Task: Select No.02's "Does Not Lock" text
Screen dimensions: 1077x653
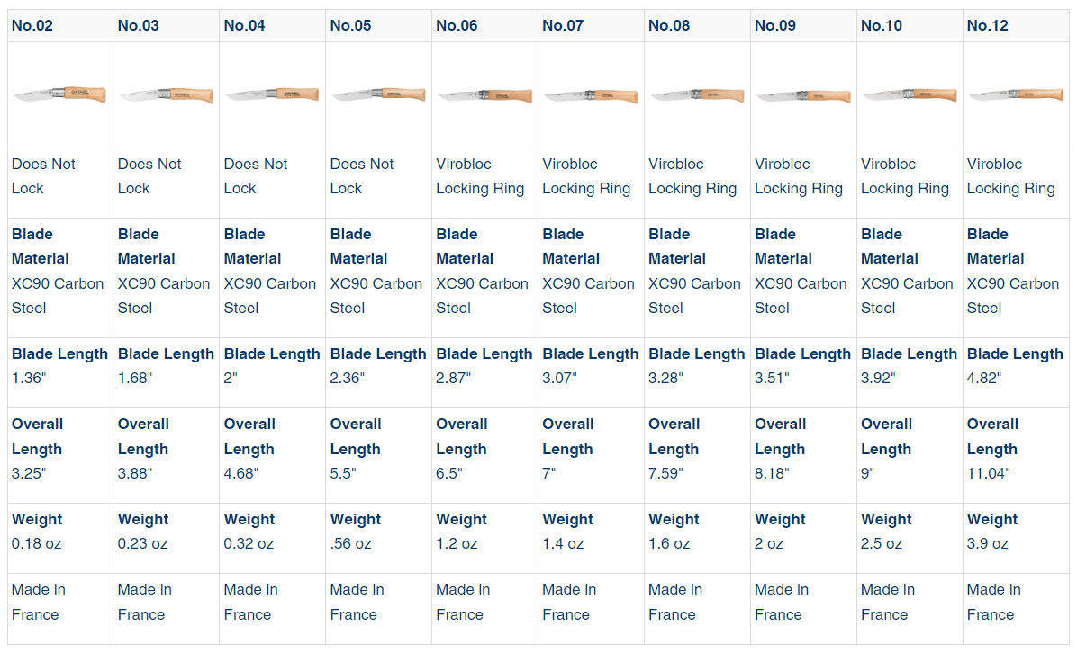Action: [43, 176]
